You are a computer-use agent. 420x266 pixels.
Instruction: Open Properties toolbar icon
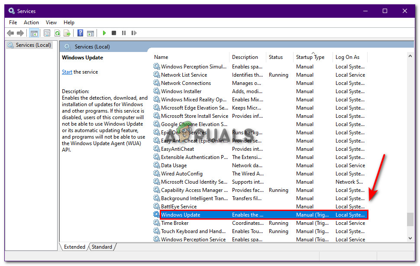click(x=47, y=33)
